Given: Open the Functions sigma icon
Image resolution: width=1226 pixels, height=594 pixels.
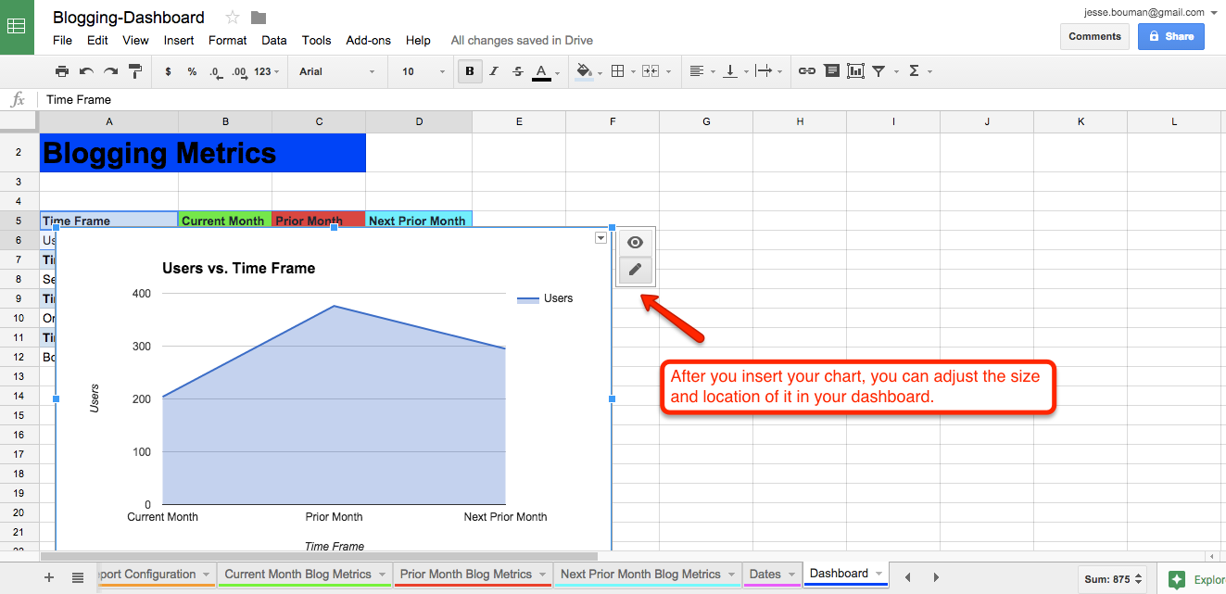Looking at the screenshot, I should (916, 70).
